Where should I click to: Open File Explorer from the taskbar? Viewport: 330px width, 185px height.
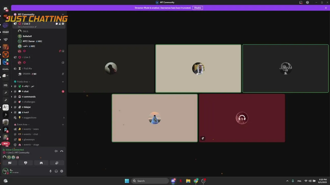tap(188, 181)
